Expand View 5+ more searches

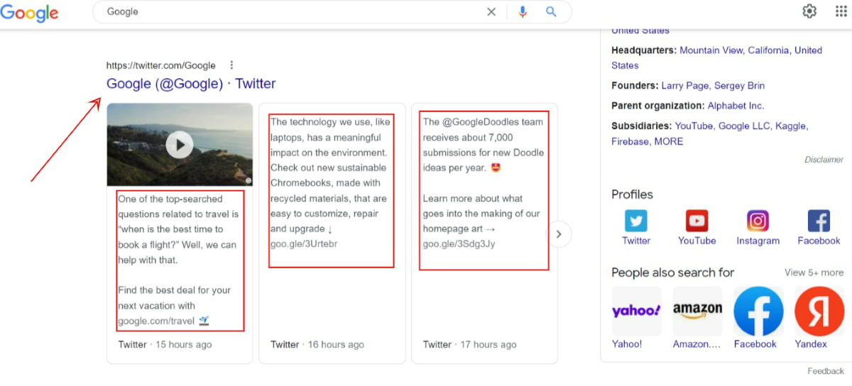click(814, 272)
